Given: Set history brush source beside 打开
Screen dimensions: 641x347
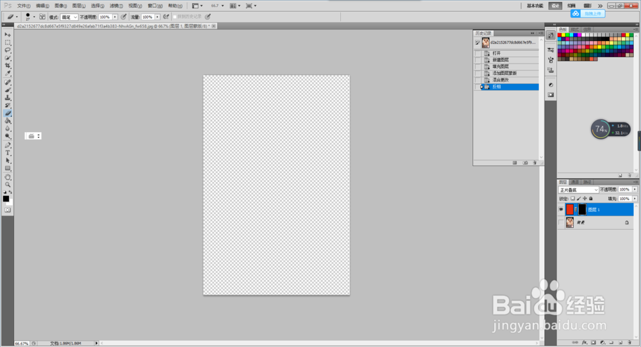Looking at the screenshot, I should pos(478,53).
